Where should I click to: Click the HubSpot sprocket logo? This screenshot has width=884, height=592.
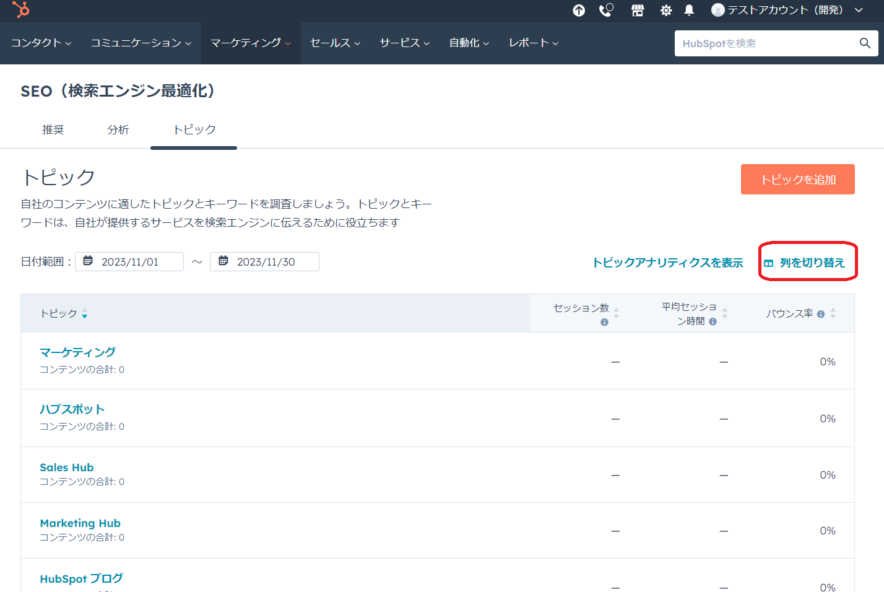(x=21, y=9)
